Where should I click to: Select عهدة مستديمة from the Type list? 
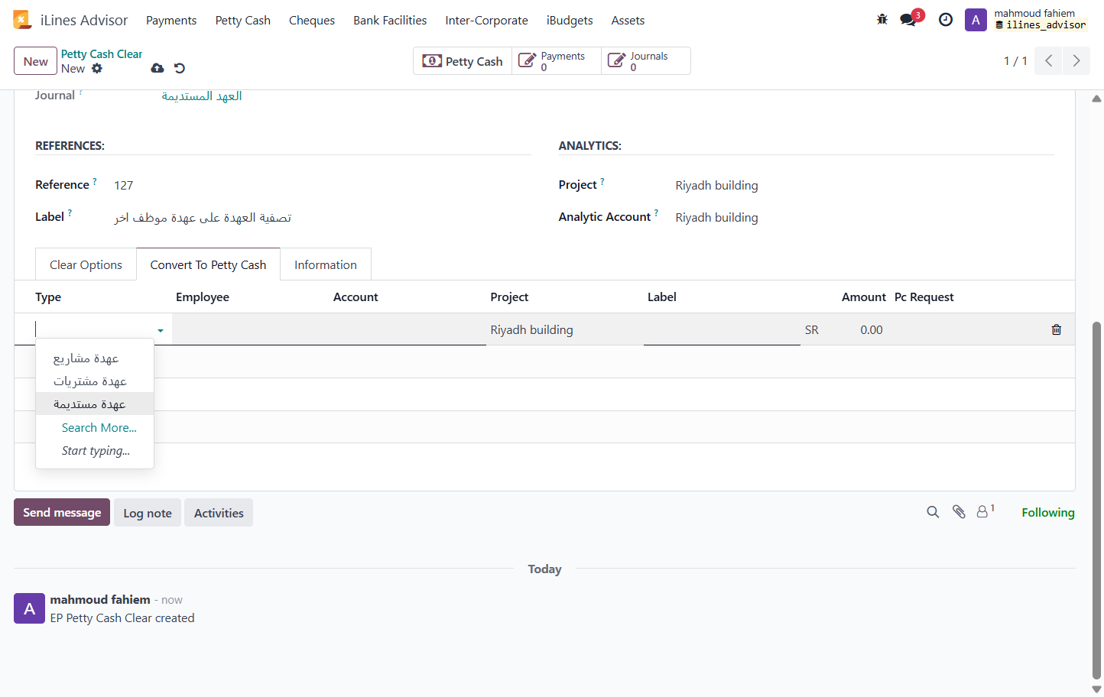pos(95,404)
